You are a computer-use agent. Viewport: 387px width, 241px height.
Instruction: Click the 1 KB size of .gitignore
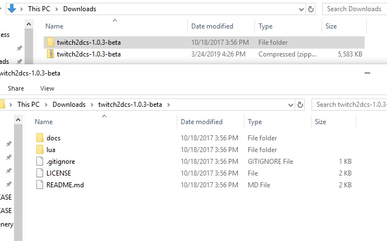click(345, 162)
